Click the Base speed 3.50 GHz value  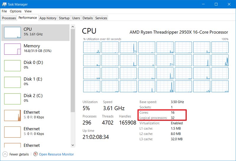pyautogui.click(x=177, y=102)
